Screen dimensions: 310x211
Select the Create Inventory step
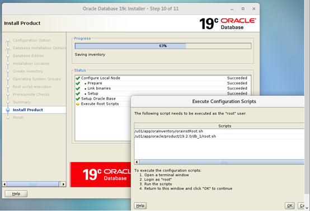(28, 71)
